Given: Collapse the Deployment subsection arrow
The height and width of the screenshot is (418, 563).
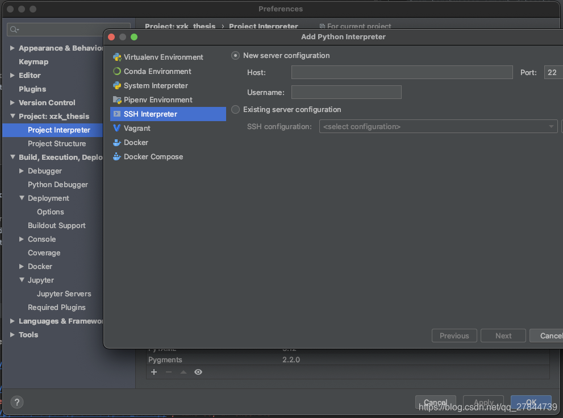Looking at the screenshot, I should (x=22, y=198).
